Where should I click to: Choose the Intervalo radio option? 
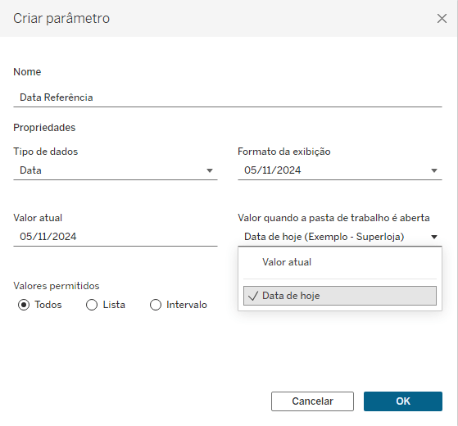(x=156, y=305)
